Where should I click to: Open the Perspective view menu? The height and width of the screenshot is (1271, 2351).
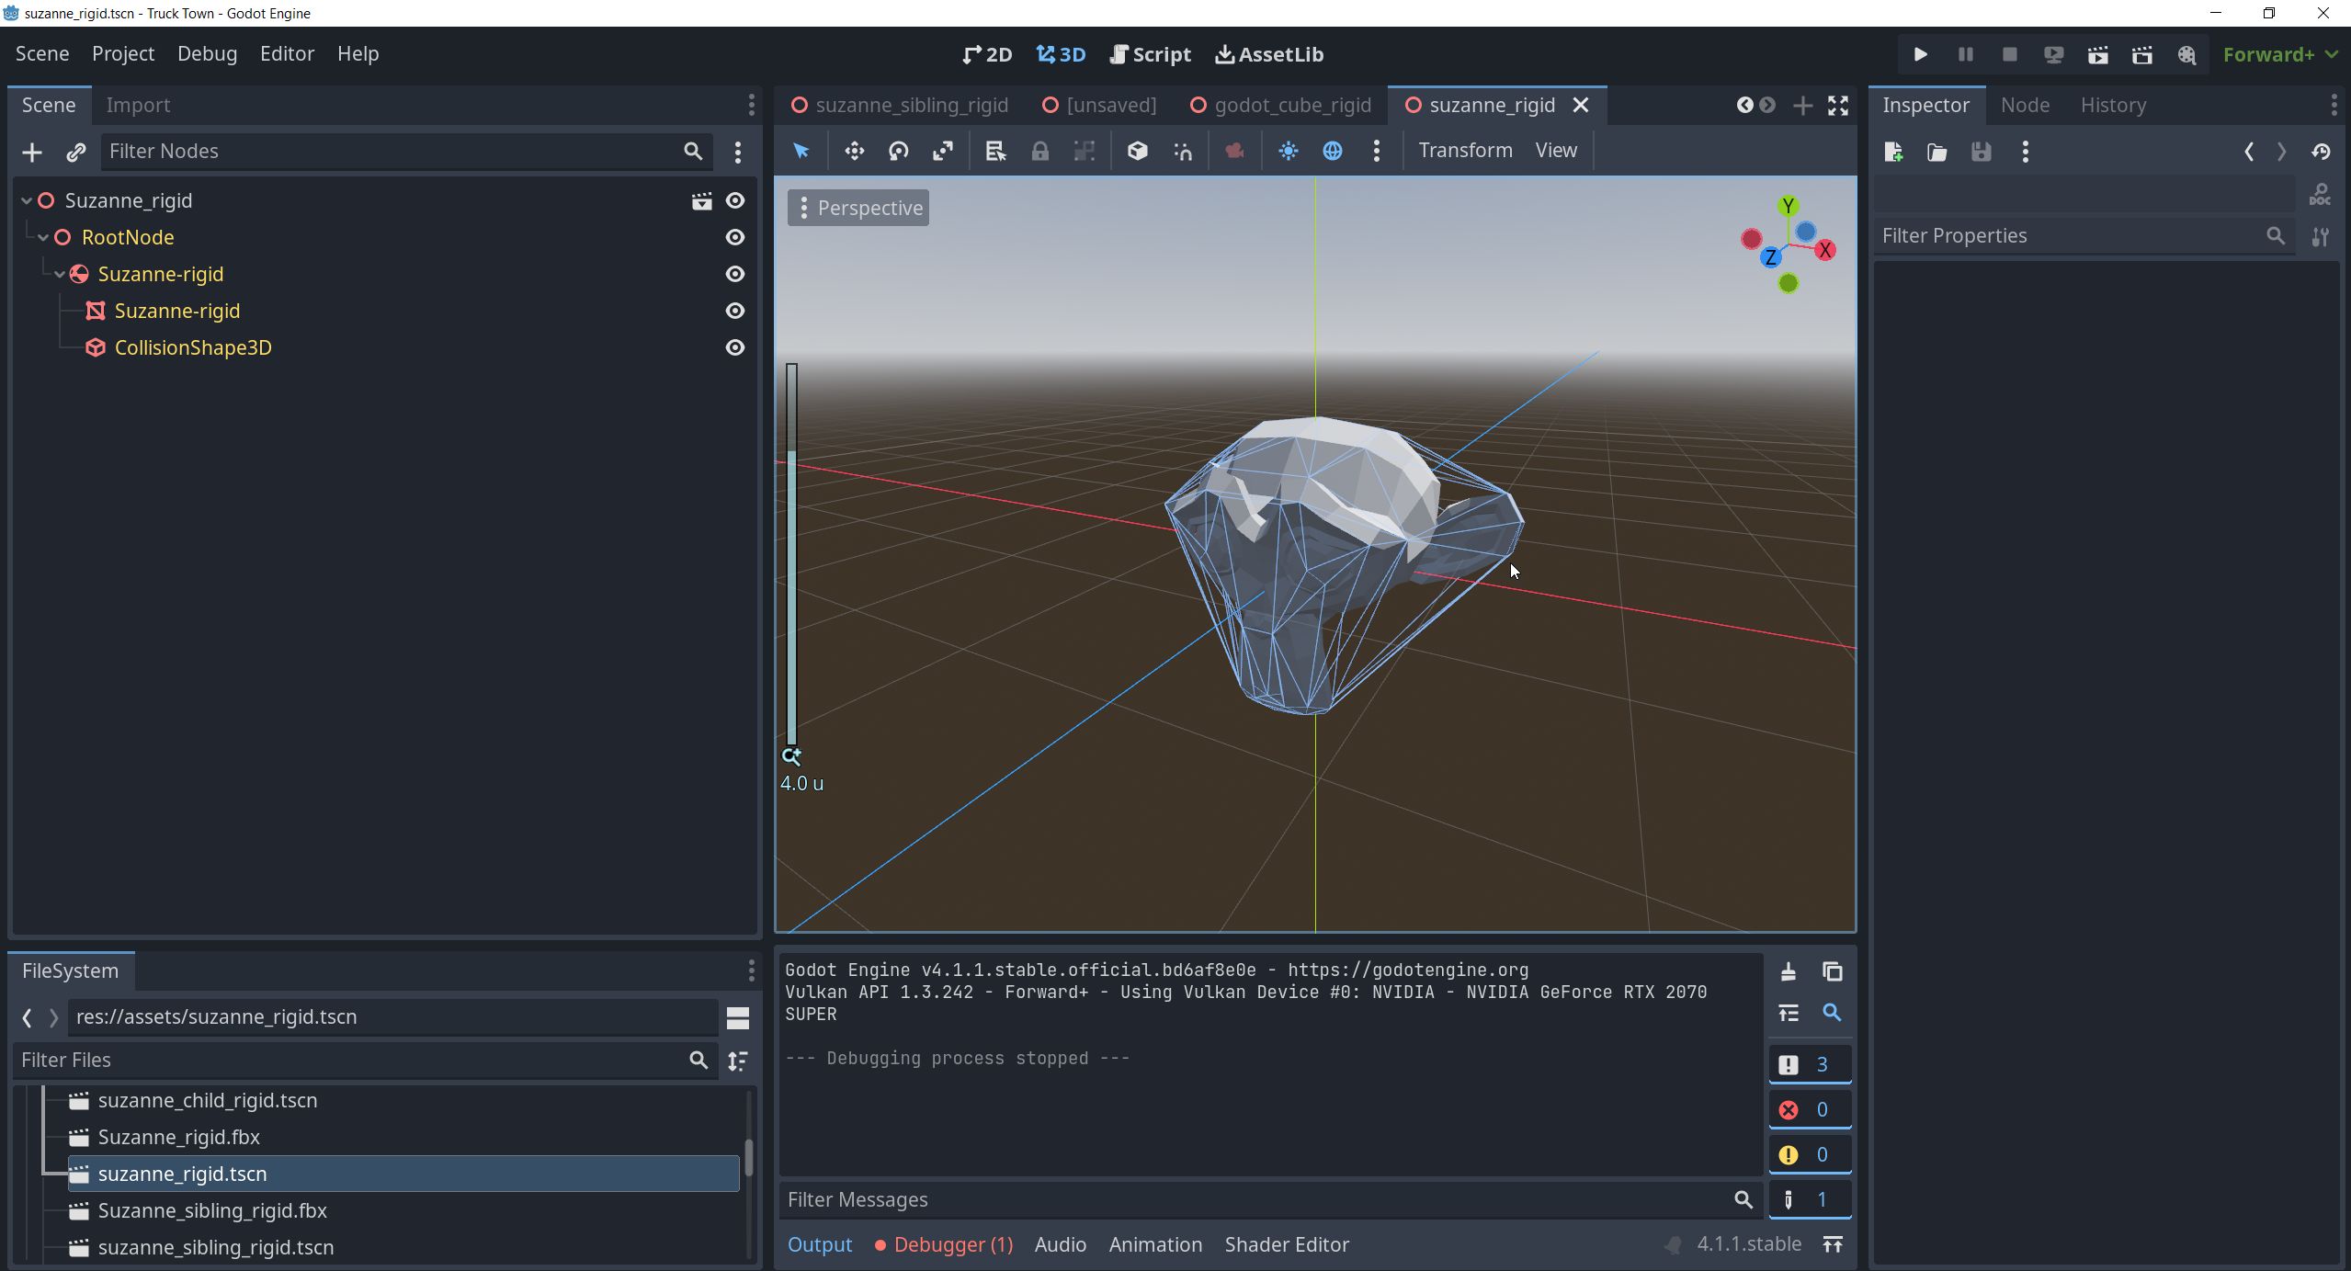[857, 208]
